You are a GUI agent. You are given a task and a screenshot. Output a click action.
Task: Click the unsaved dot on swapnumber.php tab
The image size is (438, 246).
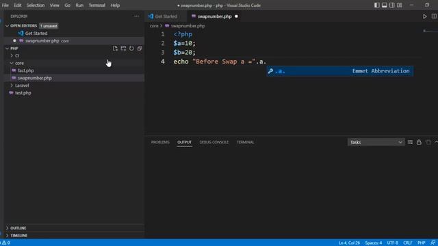[x=236, y=16]
